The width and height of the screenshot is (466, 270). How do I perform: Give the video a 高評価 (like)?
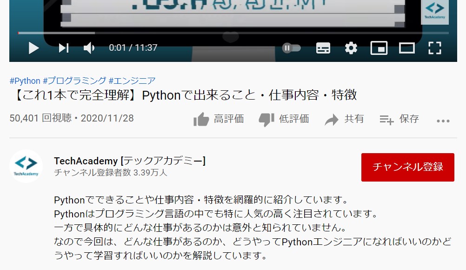click(x=219, y=119)
